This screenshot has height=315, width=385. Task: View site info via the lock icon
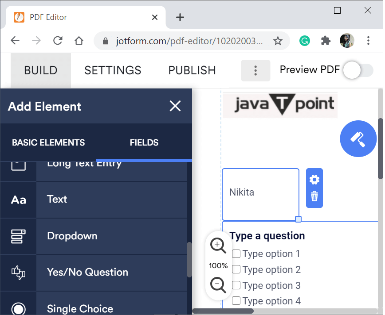(106, 41)
